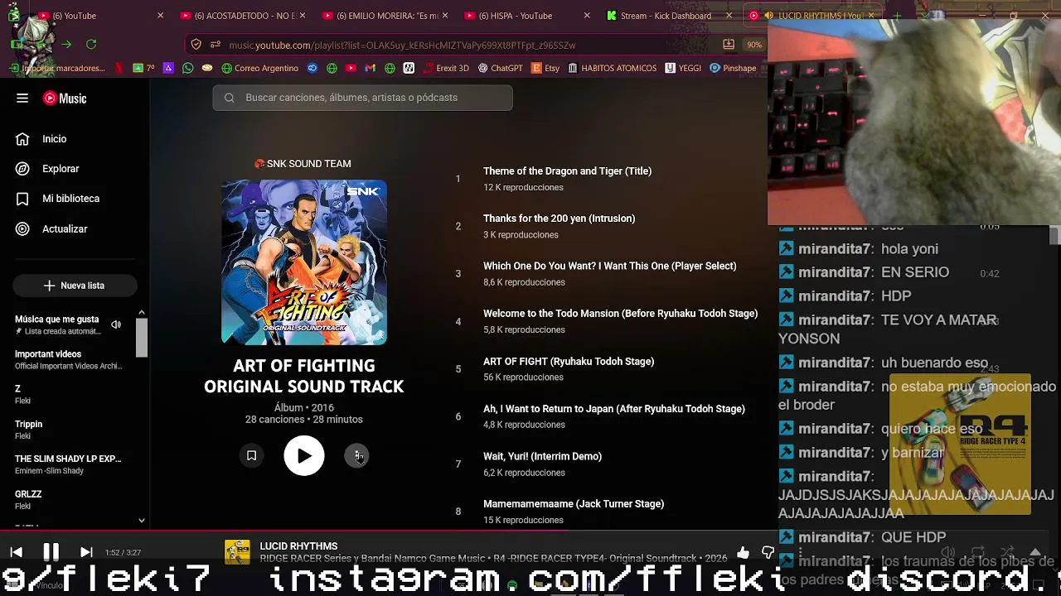Open the Gmail bookmark icon
This screenshot has width=1061, height=596.
click(x=370, y=68)
